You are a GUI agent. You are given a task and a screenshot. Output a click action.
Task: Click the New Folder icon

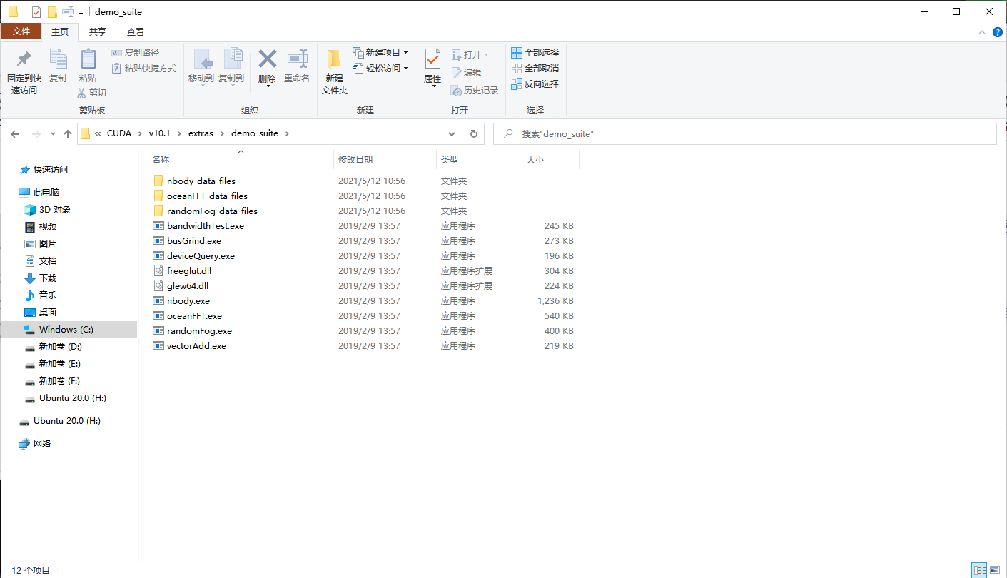[334, 59]
